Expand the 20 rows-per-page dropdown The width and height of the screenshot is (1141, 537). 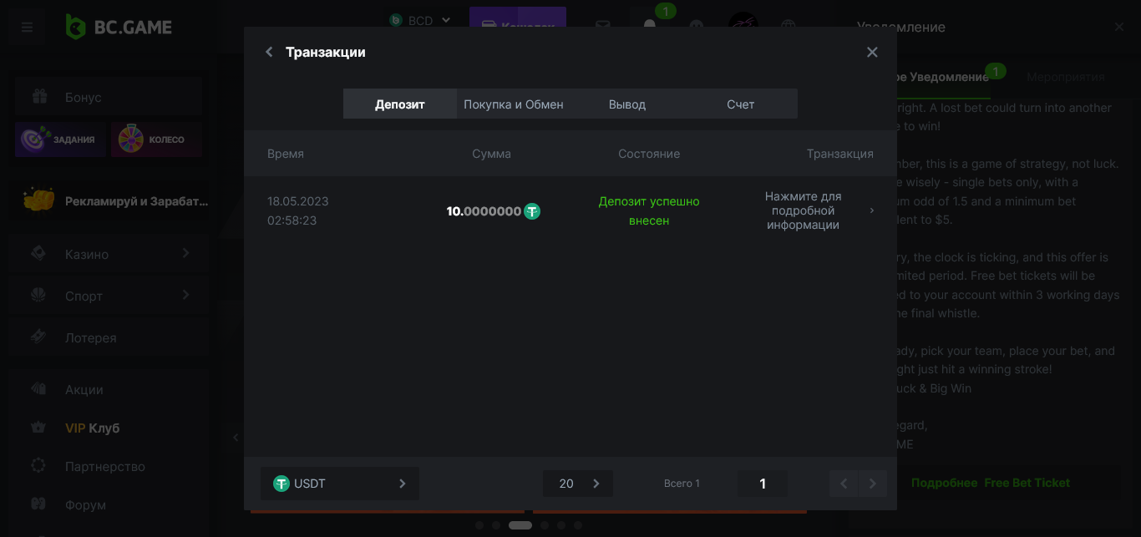[x=578, y=484]
